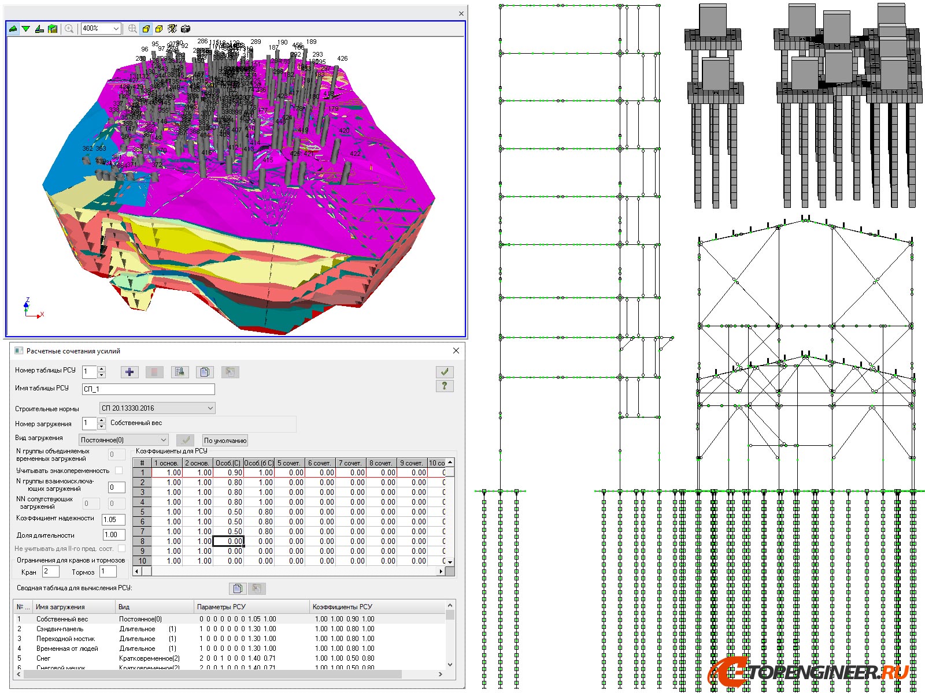
Task: Click inside the Имя таблицы РСУ field
Action: click(147, 389)
